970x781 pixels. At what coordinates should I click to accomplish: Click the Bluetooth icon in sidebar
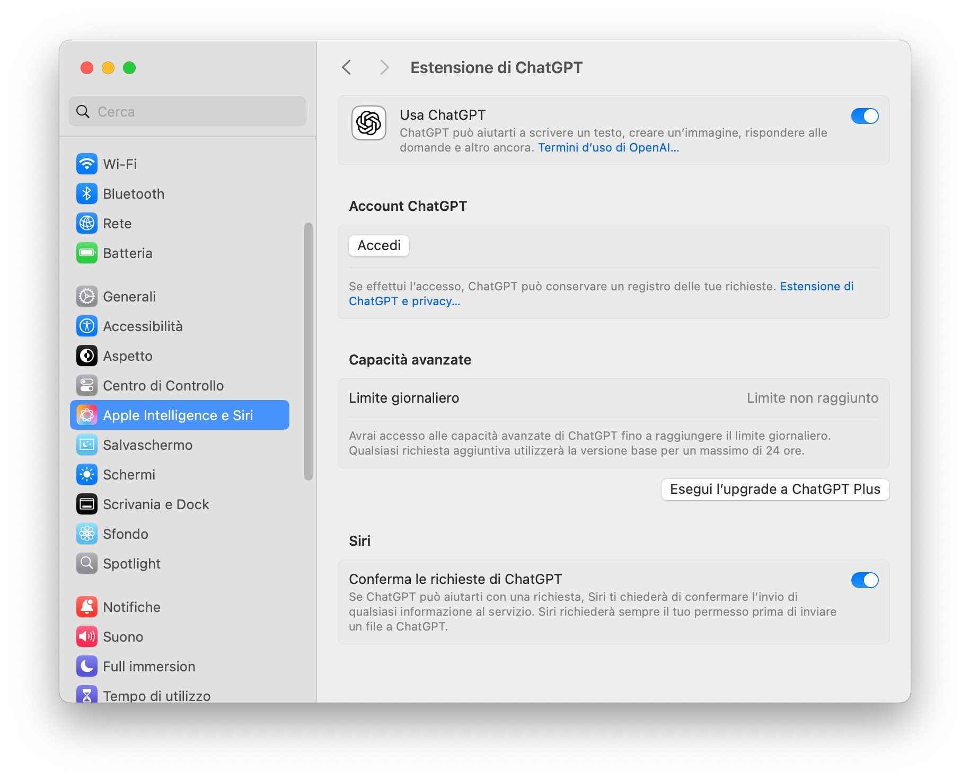(87, 194)
